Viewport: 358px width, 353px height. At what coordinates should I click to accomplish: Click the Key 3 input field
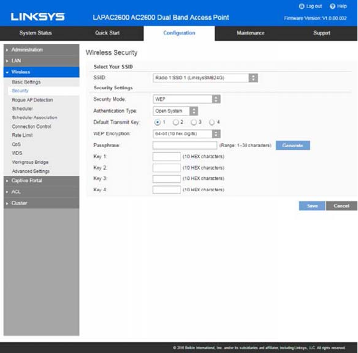(x=167, y=179)
